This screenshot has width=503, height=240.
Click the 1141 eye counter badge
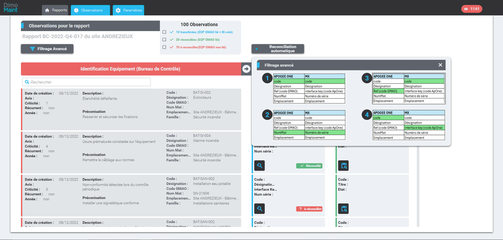tap(472, 9)
